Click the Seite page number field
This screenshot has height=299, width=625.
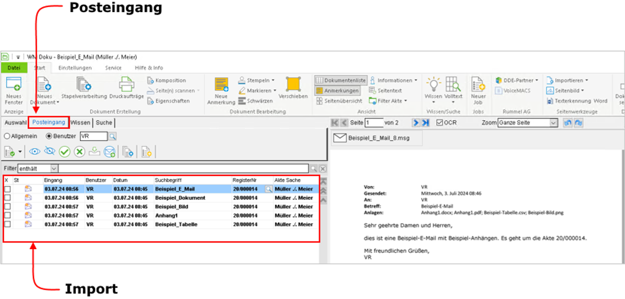(x=373, y=123)
